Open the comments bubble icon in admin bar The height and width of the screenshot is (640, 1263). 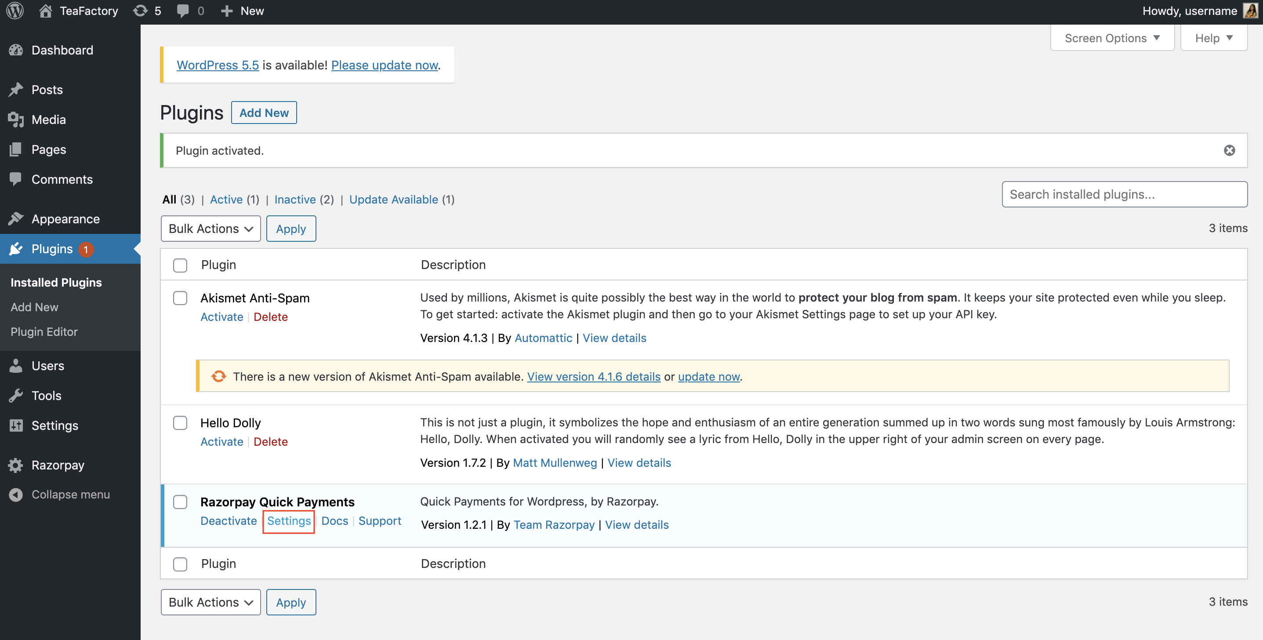click(x=183, y=11)
